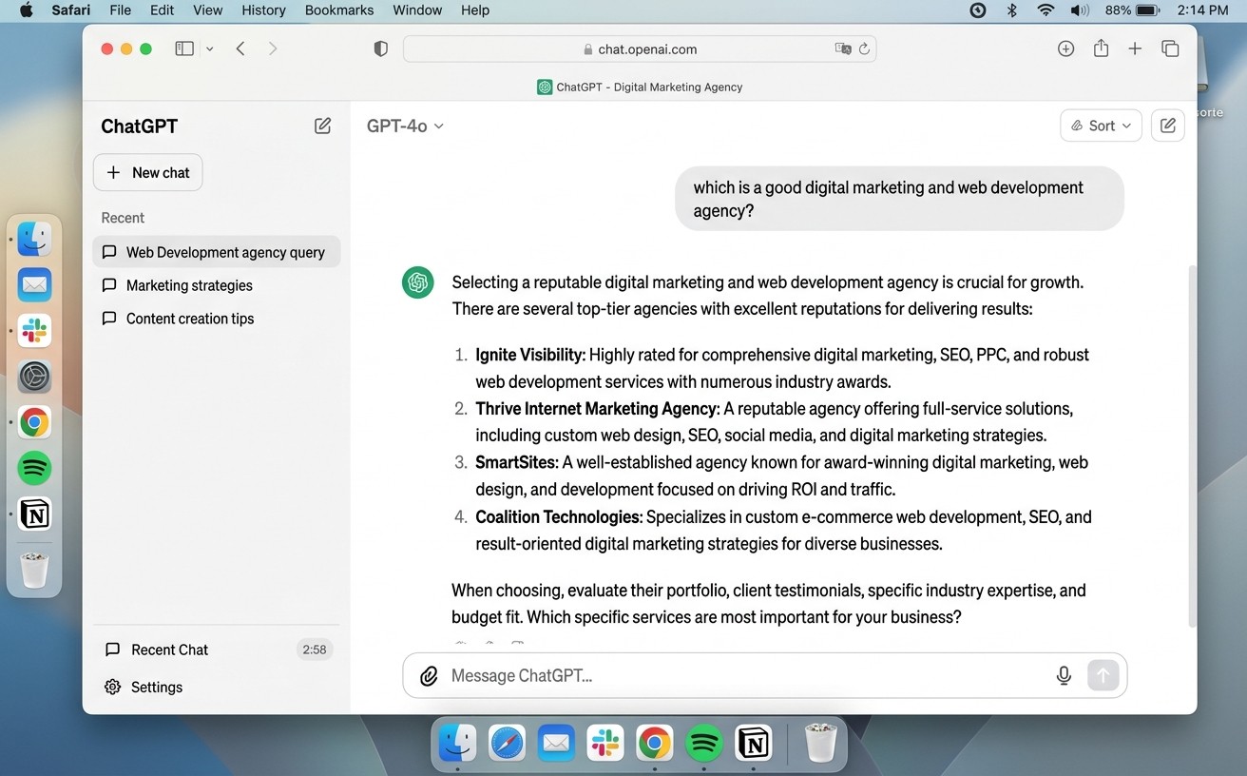Launch Slack from the bottom dock
The image size is (1247, 776).
point(605,744)
